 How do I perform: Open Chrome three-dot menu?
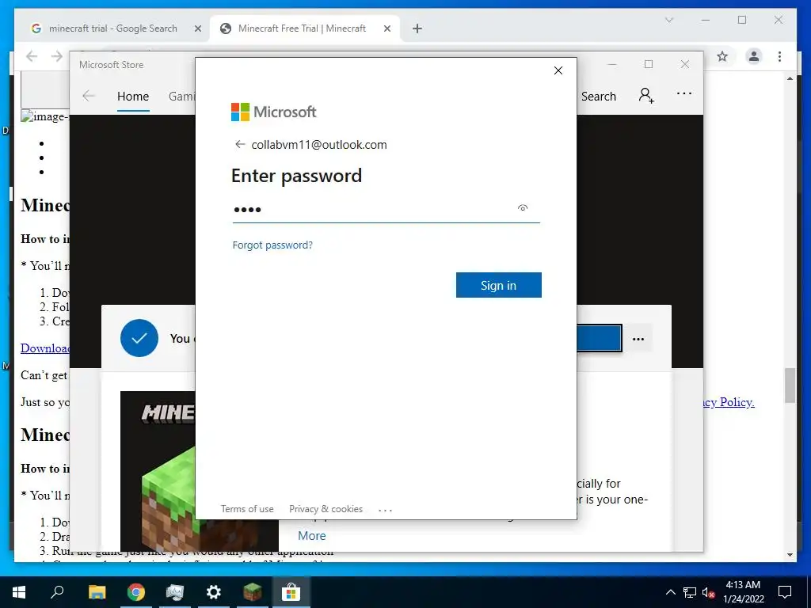tap(779, 56)
